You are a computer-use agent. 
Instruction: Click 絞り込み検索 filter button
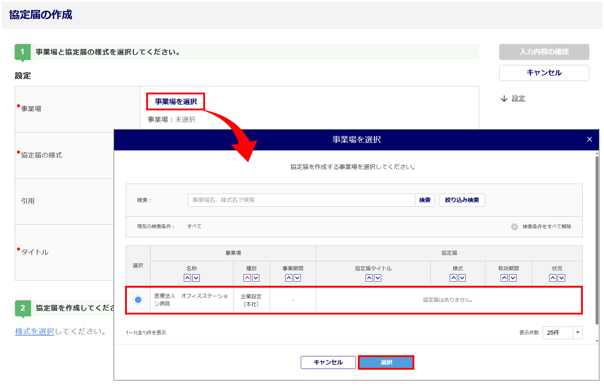click(462, 200)
